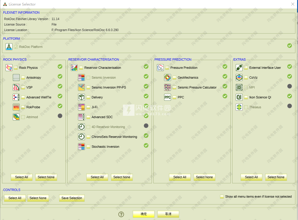Viewport: 298px width, 220px height.
Task: Toggle Show all menu items checkbox
Action: point(222,196)
